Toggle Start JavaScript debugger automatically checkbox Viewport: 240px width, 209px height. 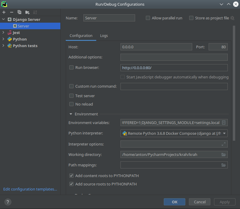click(x=123, y=77)
